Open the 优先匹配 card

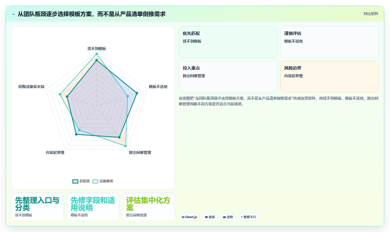228,42
